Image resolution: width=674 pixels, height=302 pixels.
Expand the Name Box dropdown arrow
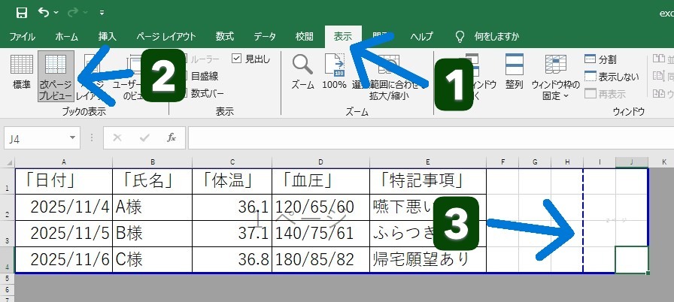[72, 138]
